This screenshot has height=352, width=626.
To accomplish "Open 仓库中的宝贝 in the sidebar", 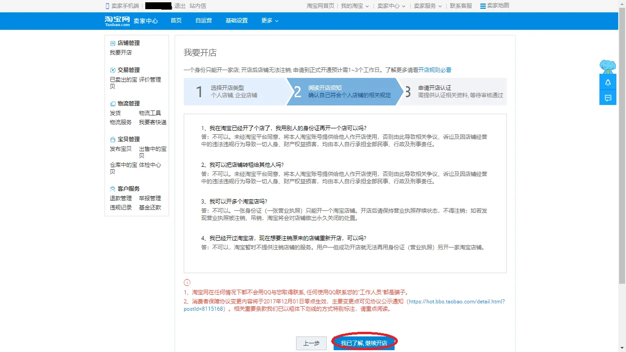I will point(123,168).
